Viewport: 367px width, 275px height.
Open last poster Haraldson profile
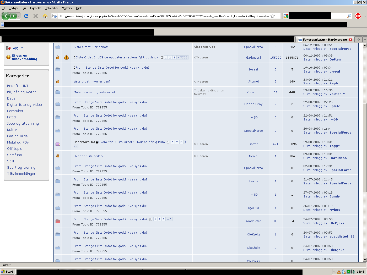[338, 158]
